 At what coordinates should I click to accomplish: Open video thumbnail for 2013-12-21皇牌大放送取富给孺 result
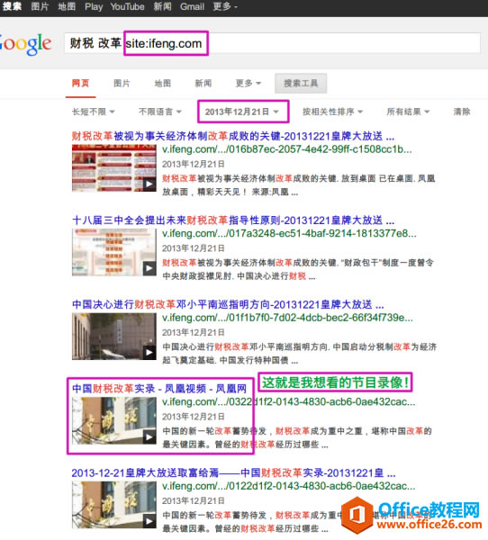click(x=114, y=505)
